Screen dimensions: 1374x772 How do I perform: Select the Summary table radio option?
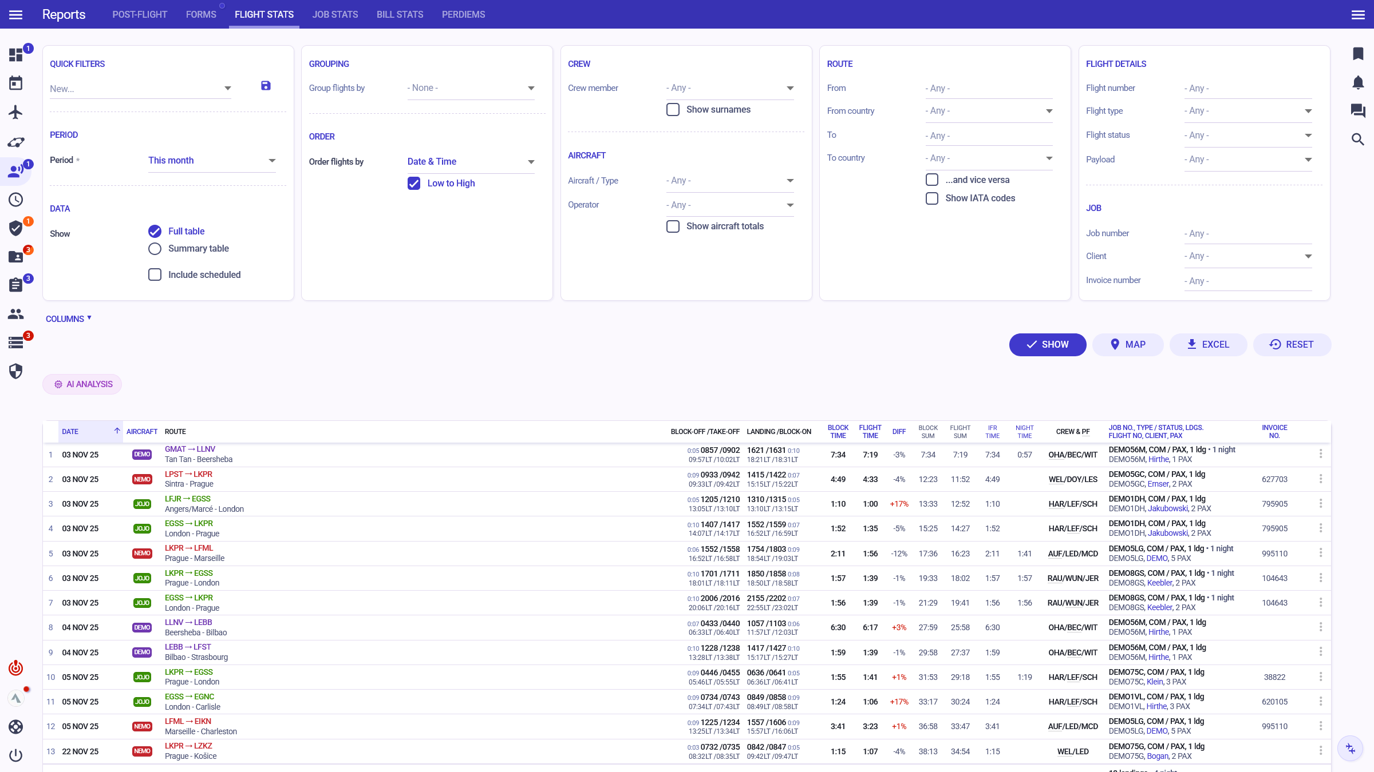click(155, 249)
